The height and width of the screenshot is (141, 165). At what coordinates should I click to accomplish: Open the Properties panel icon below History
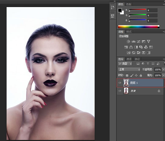(112, 16)
